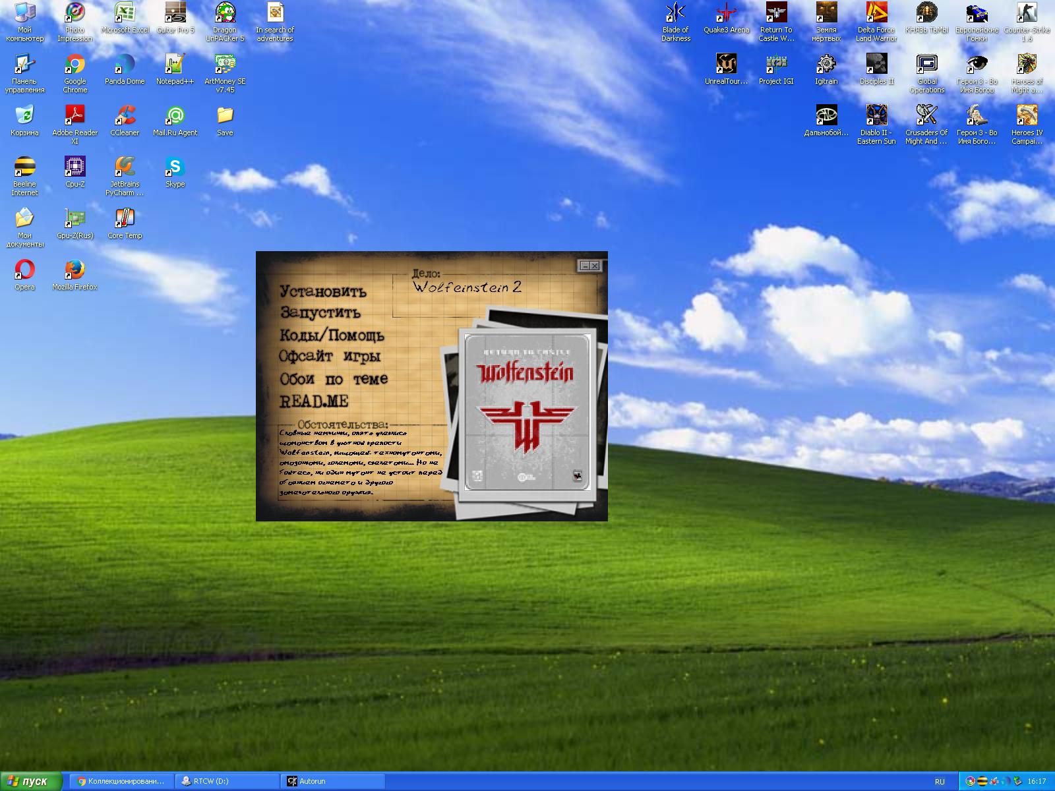
Task: Select Autorun taskbar button
Action: (x=332, y=781)
